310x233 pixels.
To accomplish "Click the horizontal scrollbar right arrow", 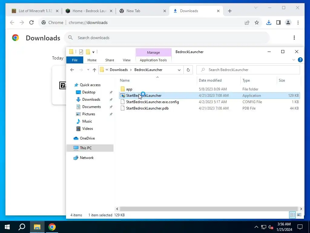I will [301, 209].
